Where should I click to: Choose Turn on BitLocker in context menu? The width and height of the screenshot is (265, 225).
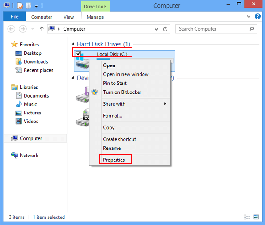(x=122, y=92)
